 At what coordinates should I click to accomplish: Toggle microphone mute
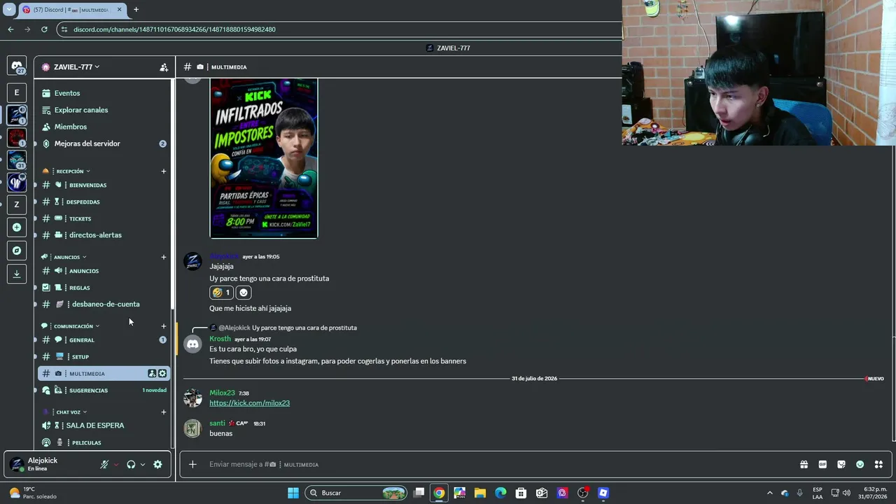pos(104,464)
